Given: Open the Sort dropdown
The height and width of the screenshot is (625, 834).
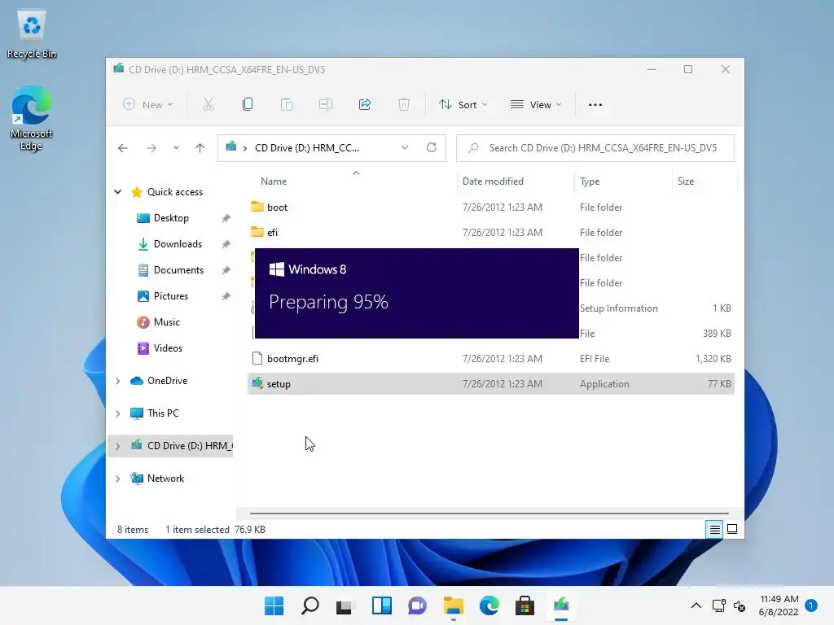Looking at the screenshot, I should [463, 105].
